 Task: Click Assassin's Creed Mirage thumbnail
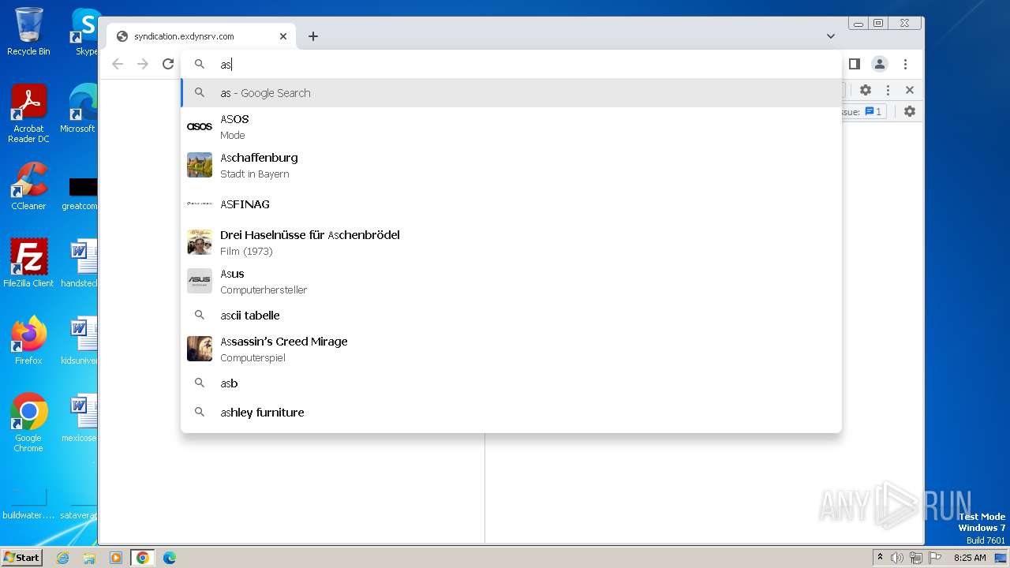point(200,349)
